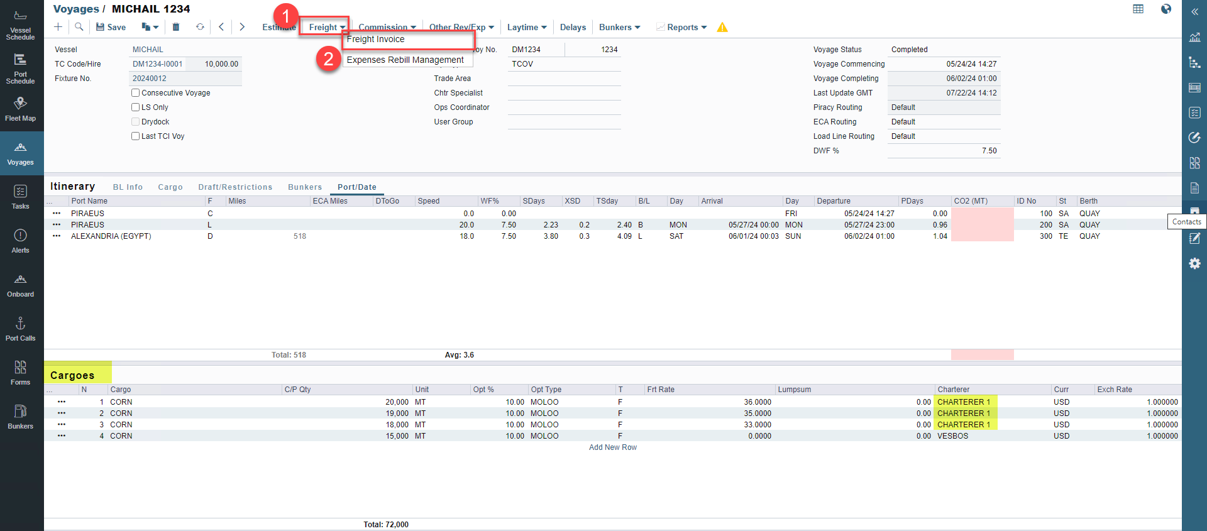Check the Last TCI Voy checkbox
The image size is (1207, 531).
click(135, 136)
